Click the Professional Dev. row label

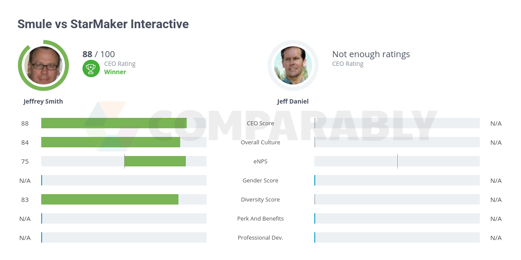[x=260, y=237]
